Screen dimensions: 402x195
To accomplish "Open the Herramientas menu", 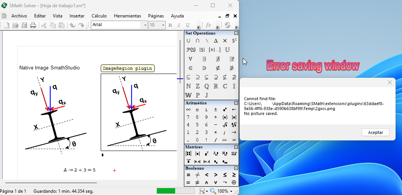I will pos(127,16).
